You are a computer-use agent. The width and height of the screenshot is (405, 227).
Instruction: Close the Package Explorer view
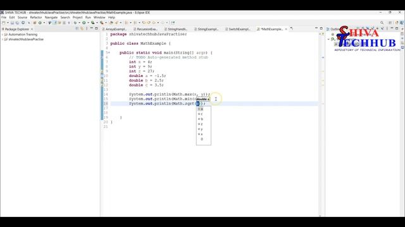point(32,29)
